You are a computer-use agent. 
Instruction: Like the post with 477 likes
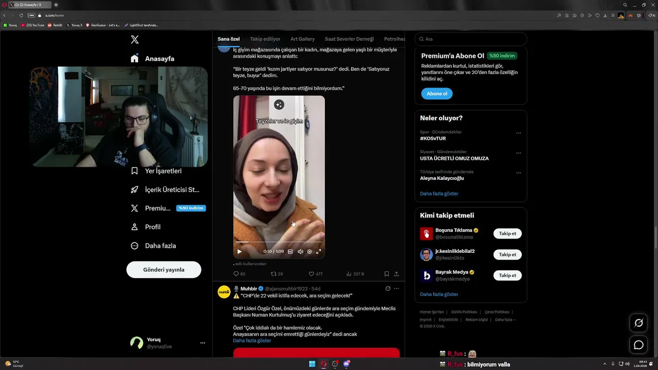coord(315,274)
